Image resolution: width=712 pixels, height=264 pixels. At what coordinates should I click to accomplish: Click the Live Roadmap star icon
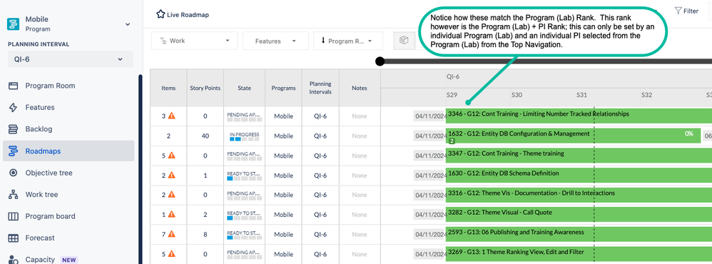pyautogui.click(x=161, y=14)
